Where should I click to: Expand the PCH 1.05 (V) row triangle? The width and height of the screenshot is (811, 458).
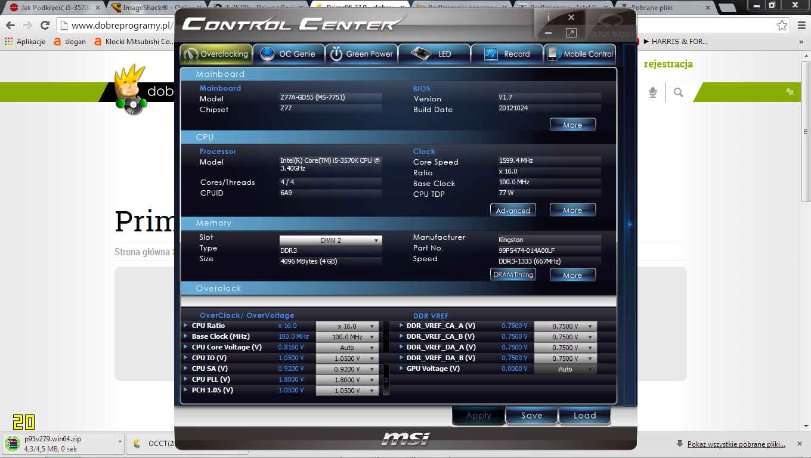point(186,390)
